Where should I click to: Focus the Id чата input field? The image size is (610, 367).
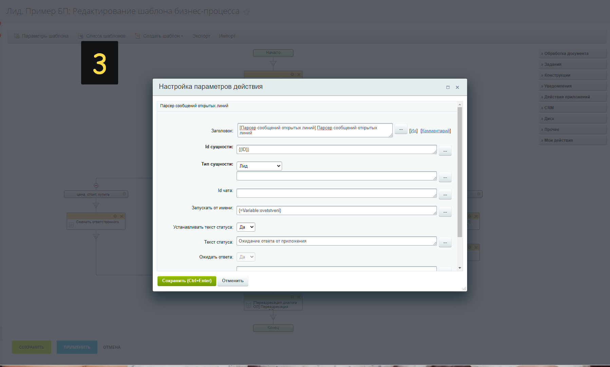pyautogui.click(x=337, y=193)
